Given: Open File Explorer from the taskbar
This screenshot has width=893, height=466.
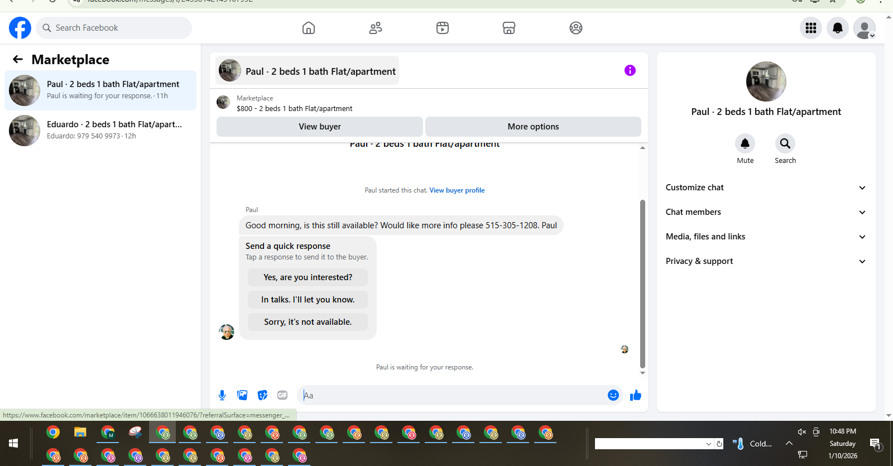Looking at the screenshot, I should coord(80,433).
